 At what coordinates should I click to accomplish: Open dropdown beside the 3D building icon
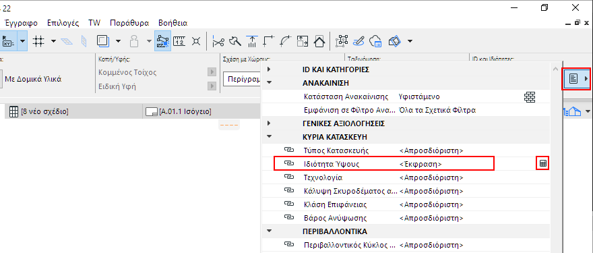tap(588, 111)
